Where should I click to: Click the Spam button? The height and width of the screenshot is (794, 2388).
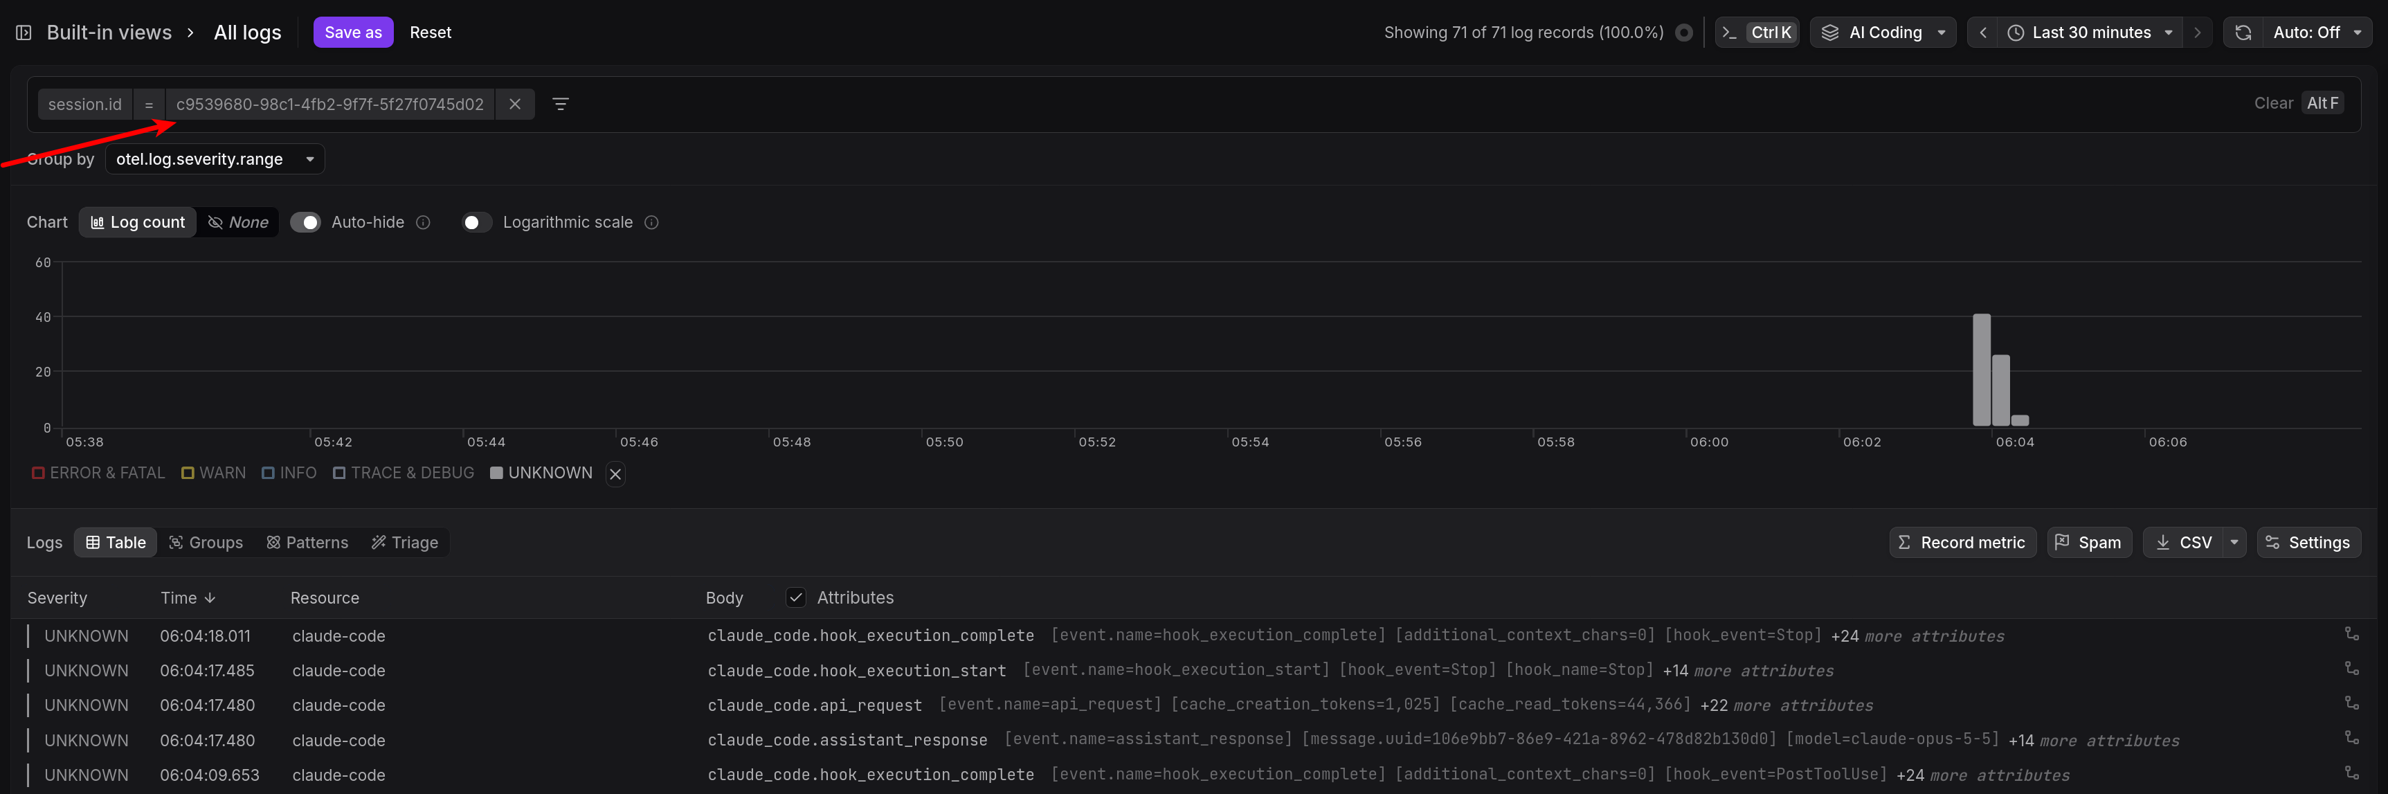pos(2088,543)
